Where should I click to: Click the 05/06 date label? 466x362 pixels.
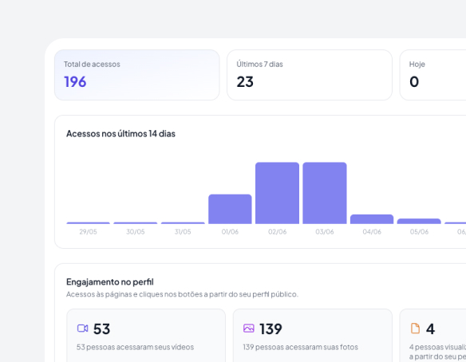[x=419, y=232]
